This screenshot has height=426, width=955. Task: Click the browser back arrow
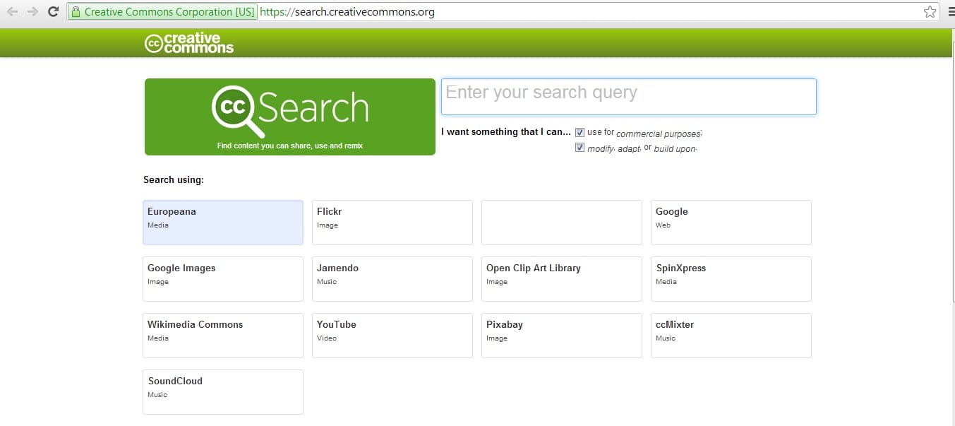tap(12, 11)
